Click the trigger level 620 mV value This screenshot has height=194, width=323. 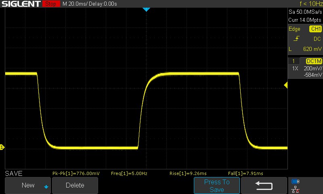coord(312,49)
